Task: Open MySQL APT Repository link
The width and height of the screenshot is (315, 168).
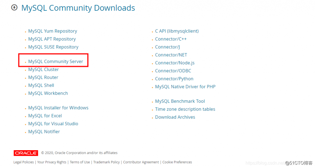Action: coord(52,39)
